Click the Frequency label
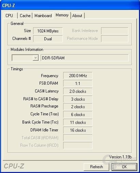Image resolution: width=140 pixels, height=173 pixels. (50, 76)
